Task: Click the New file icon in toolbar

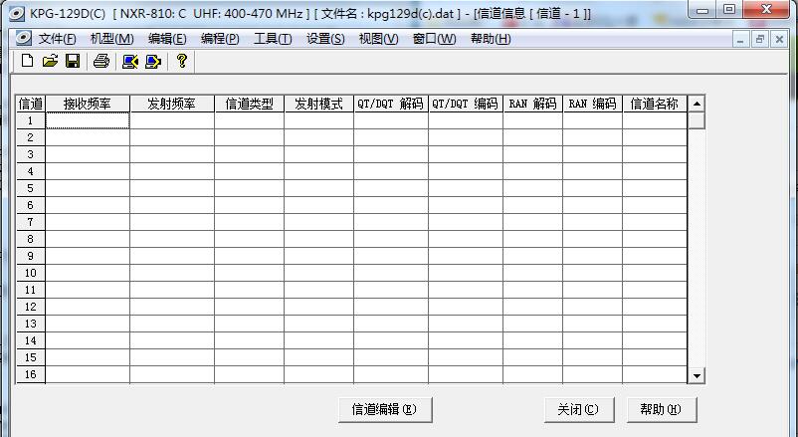Action: coord(27,62)
